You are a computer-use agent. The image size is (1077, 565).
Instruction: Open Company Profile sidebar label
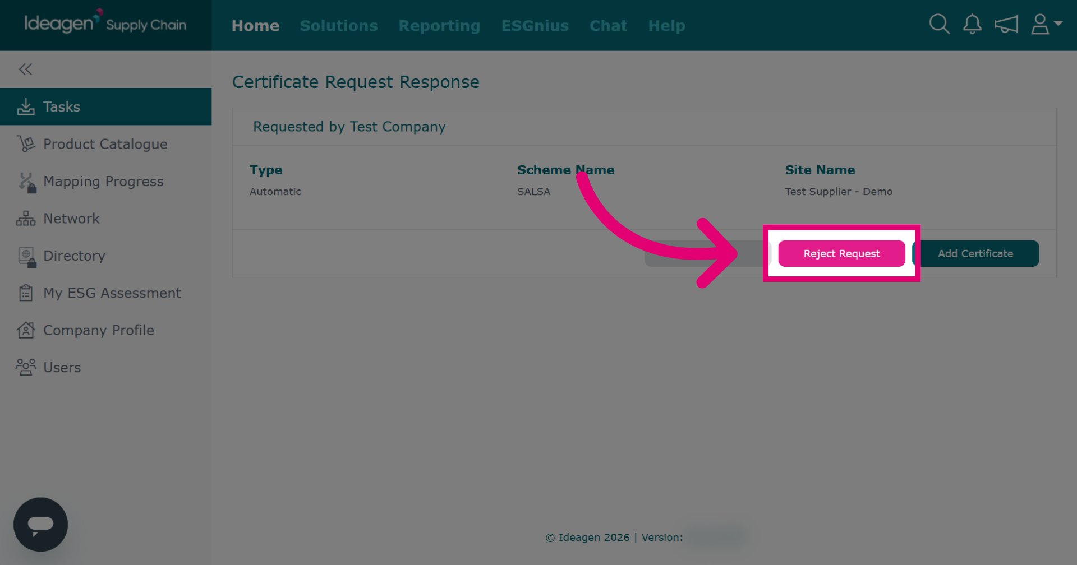pos(99,330)
